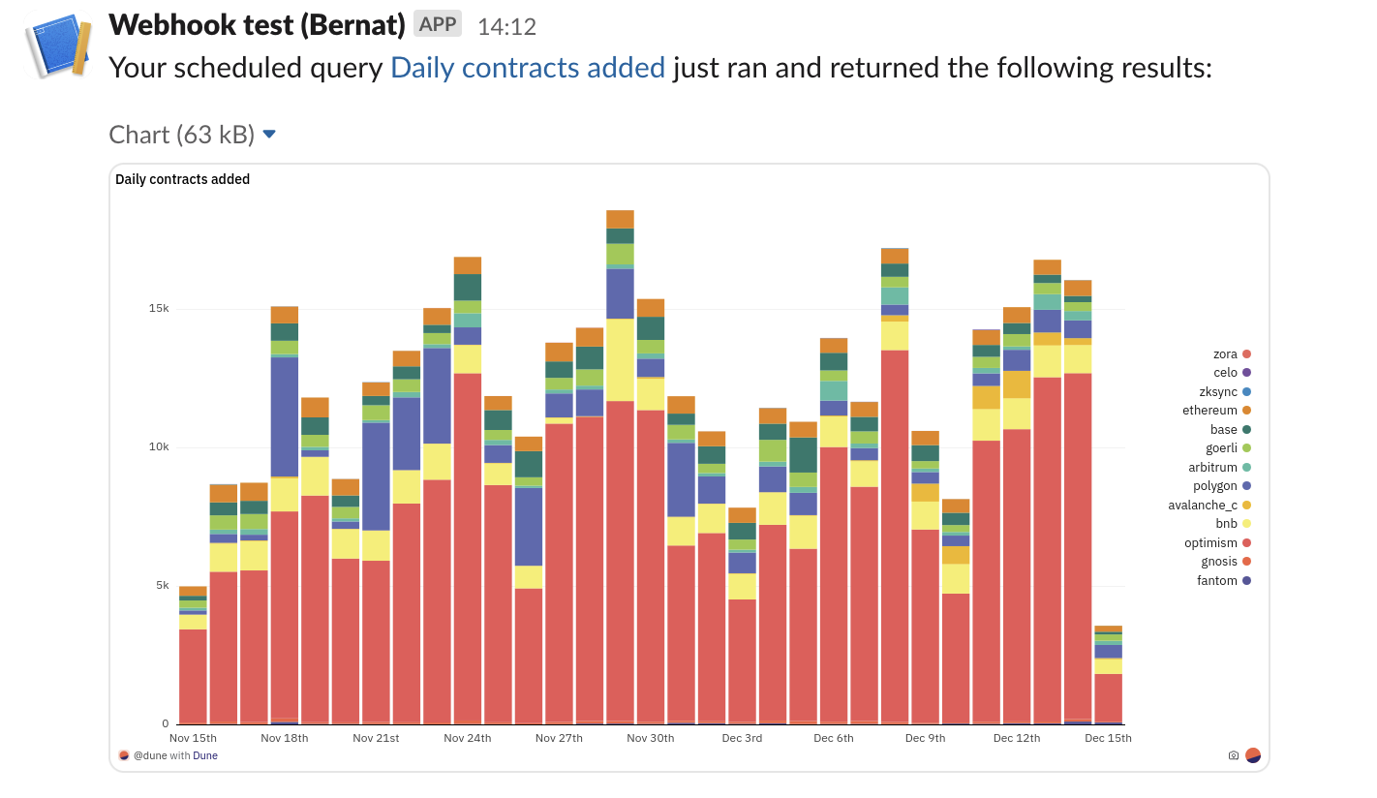Click the @dune mention

[x=150, y=755]
